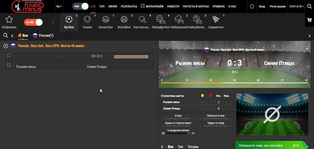Open the shopping cart bet slip
Viewport: 314px width, 149px height.
click(x=309, y=20)
